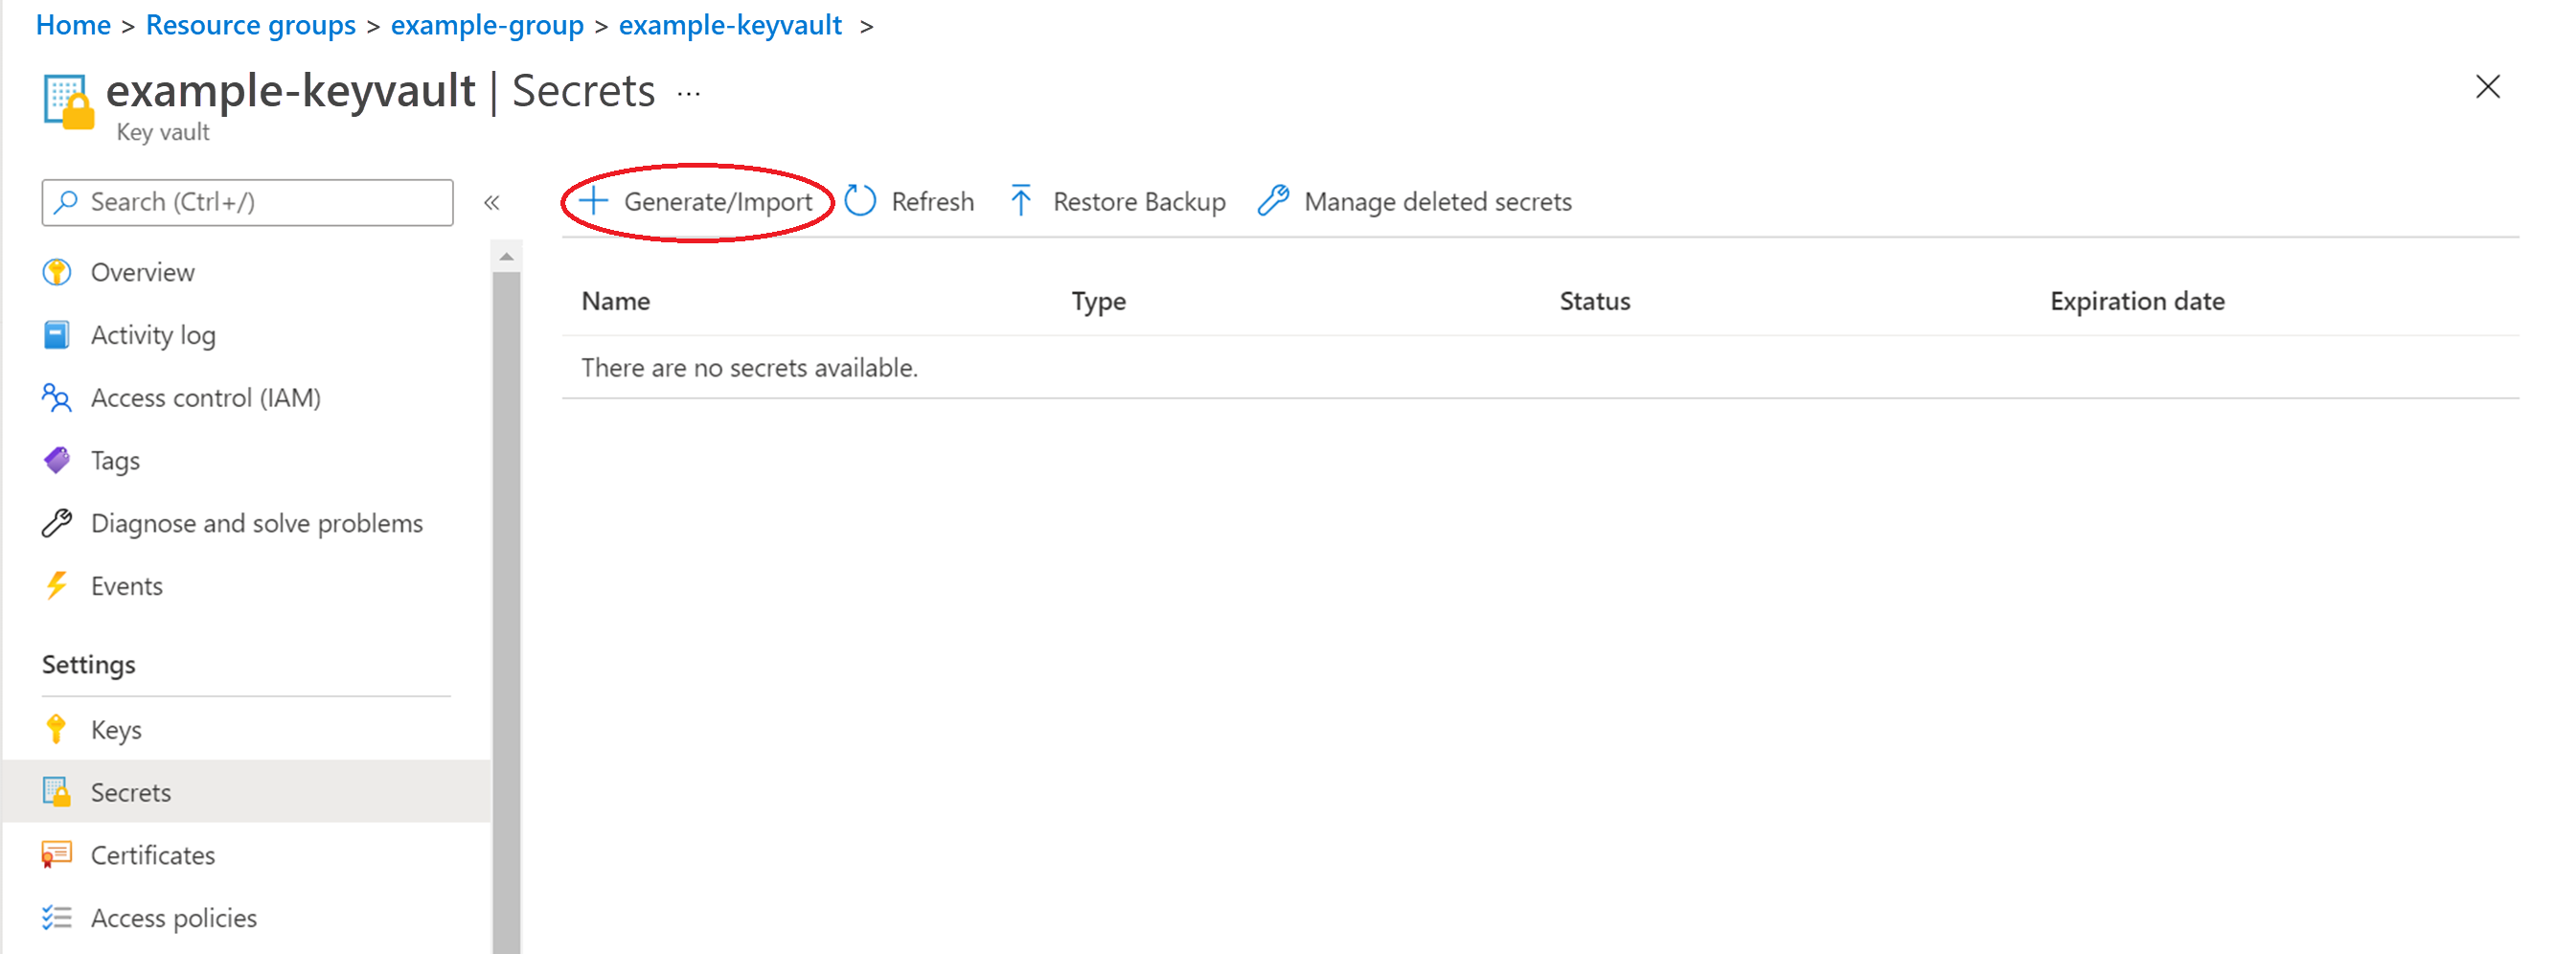Click the circular Refresh icon
The height and width of the screenshot is (954, 2554).
[x=860, y=201]
